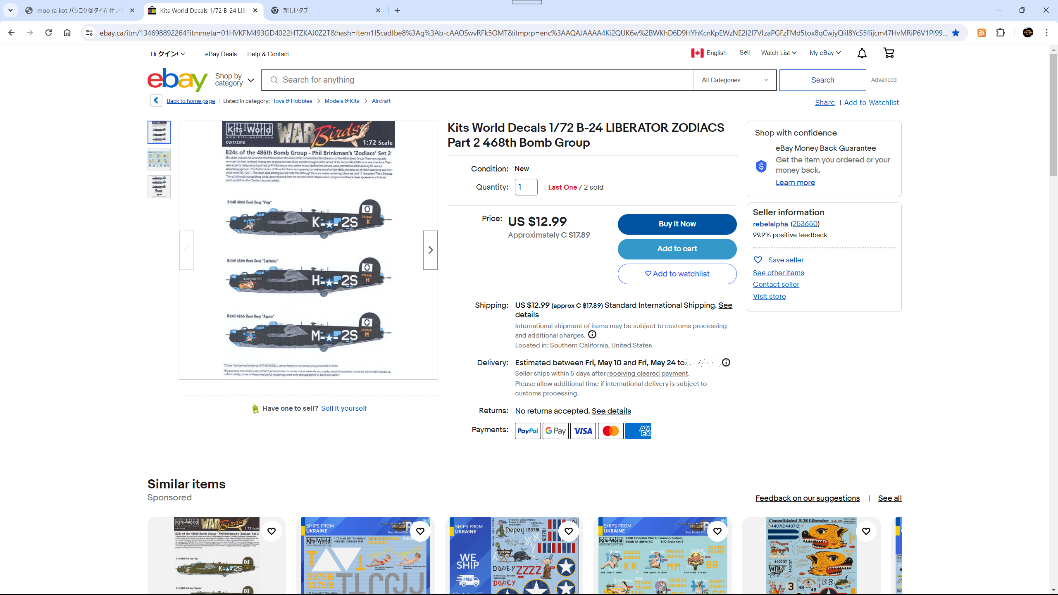Switch to the 新しいタブ browser tab
Screen dimensions: 1058x595
pos(326,10)
